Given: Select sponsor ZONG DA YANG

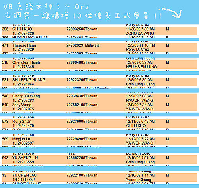Looking at the screenshot, I should coord(140,33).
